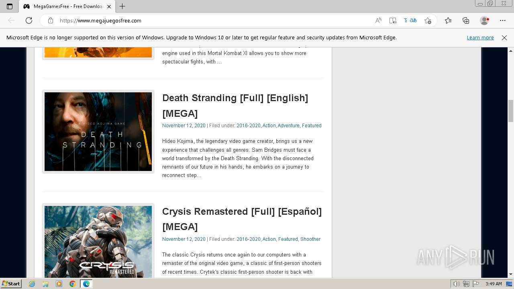Viewport: 514px width, 289px height.
Task: Open the tab actions menu icon
Action: coord(10,6)
